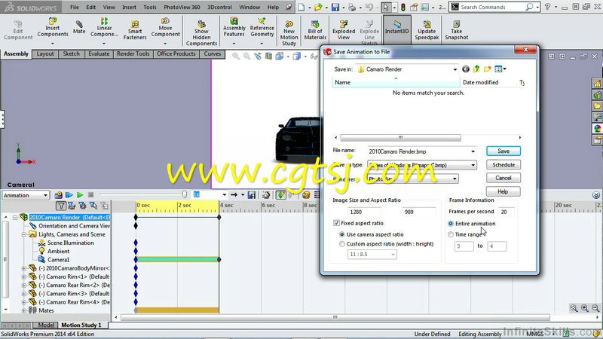Select Time range radio button
Viewport: 603px width, 339px height.
(x=451, y=234)
